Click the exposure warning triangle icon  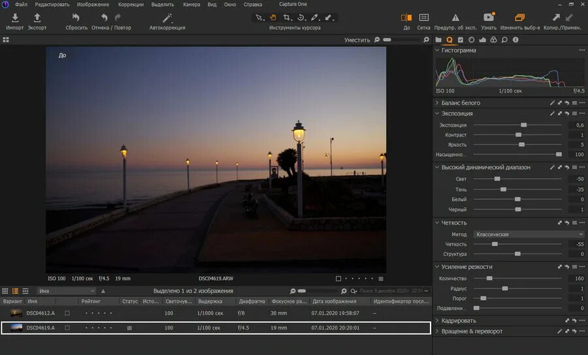455,18
